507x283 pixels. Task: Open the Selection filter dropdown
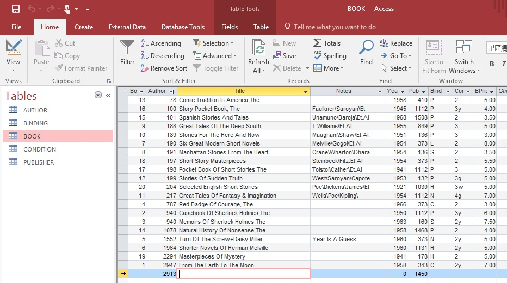click(213, 43)
